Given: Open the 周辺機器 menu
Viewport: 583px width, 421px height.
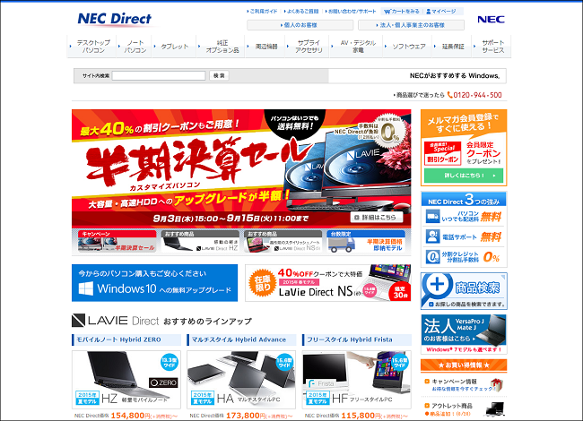Looking at the screenshot, I should coord(265,47).
